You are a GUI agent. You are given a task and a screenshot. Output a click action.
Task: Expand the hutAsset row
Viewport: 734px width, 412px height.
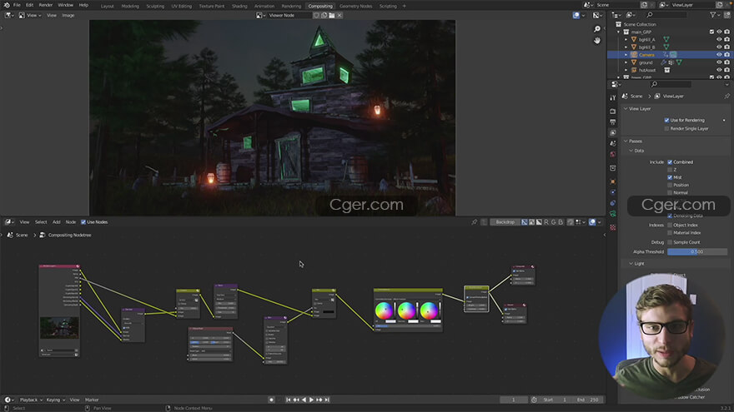(x=626, y=70)
